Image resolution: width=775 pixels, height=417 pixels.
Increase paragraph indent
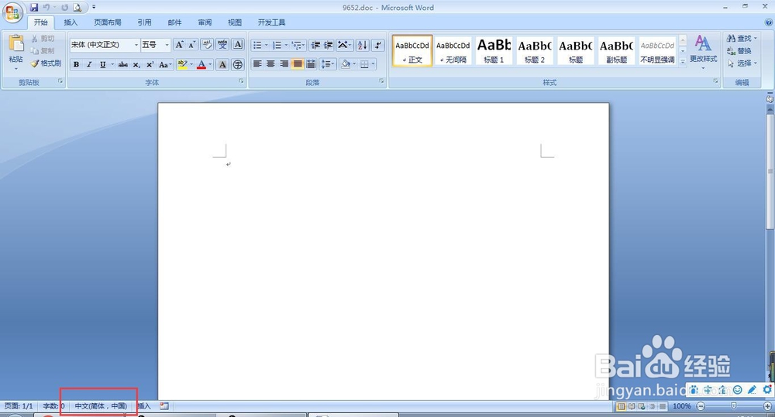tap(328, 45)
